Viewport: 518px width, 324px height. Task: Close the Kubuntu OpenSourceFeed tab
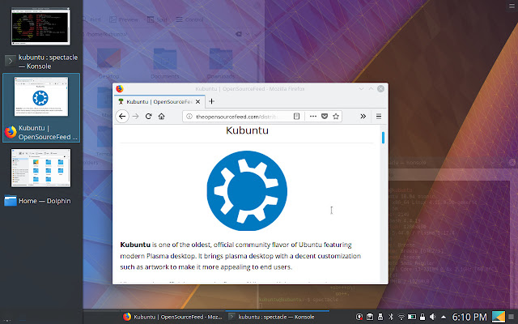click(197, 101)
